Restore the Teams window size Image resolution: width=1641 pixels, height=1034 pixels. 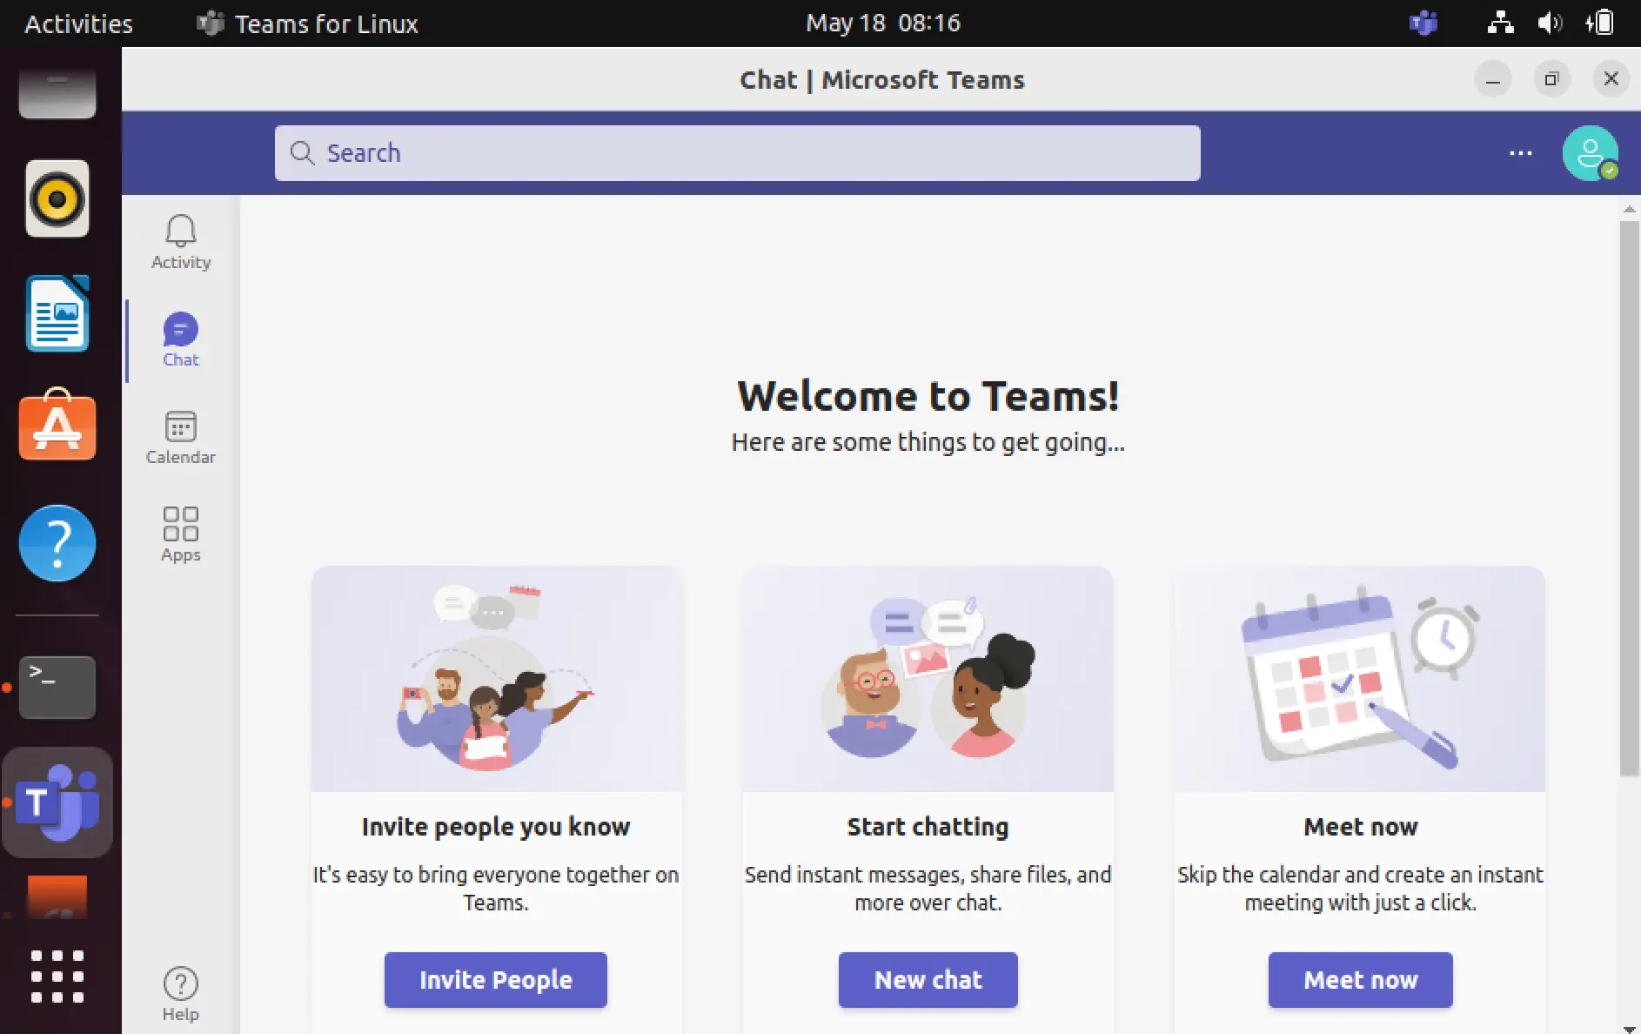coord(1551,79)
